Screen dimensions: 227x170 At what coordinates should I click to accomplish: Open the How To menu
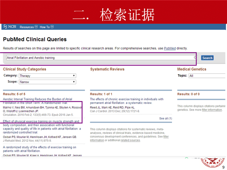pyautogui.click(x=47, y=27)
